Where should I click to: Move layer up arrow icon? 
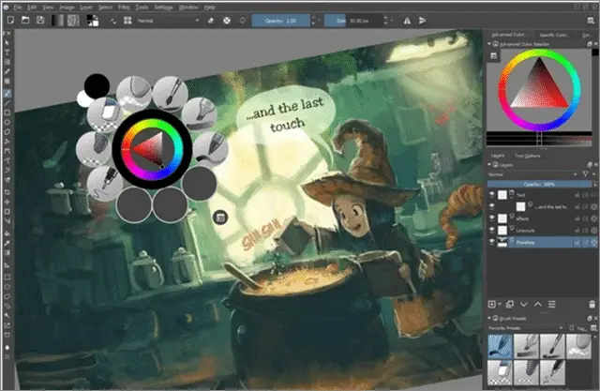pos(537,304)
